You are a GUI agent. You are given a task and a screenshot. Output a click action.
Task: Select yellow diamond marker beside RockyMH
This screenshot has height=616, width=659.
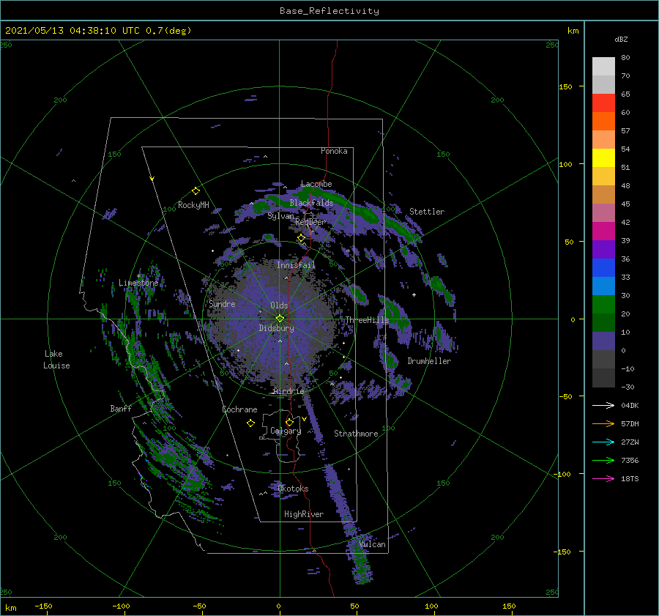196,191
